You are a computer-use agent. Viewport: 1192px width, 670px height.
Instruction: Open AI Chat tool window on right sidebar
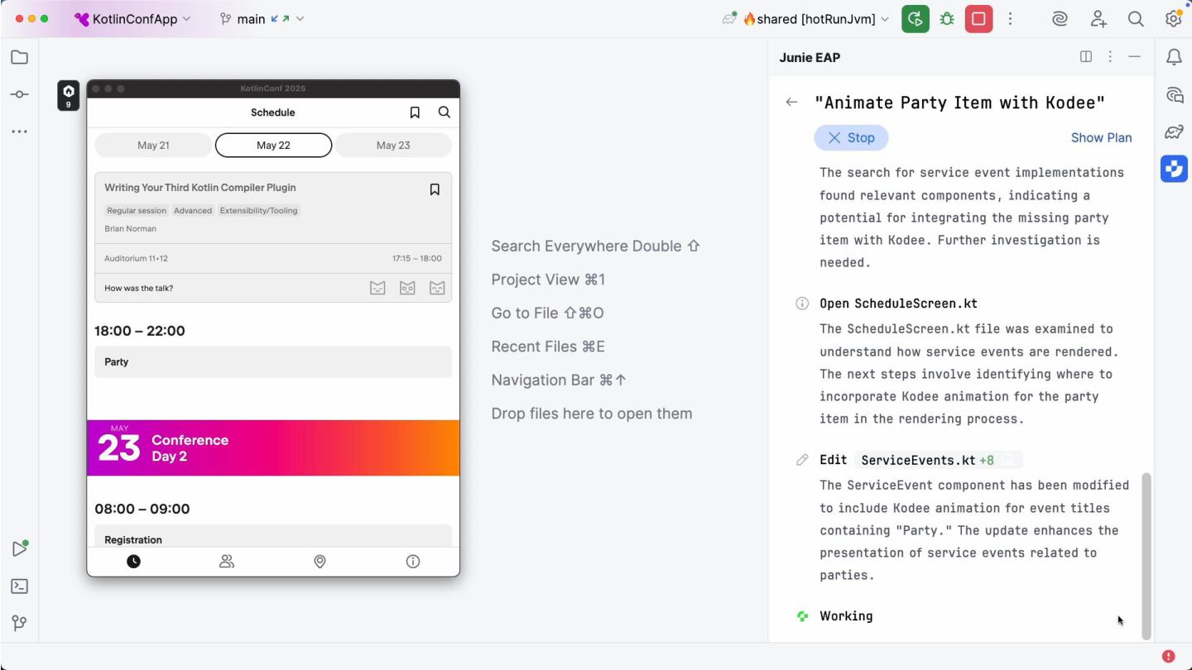[x=1174, y=94]
